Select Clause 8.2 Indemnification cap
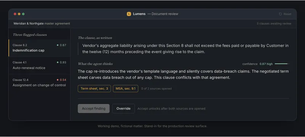This screenshot has height=137, width=305. (40, 48)
